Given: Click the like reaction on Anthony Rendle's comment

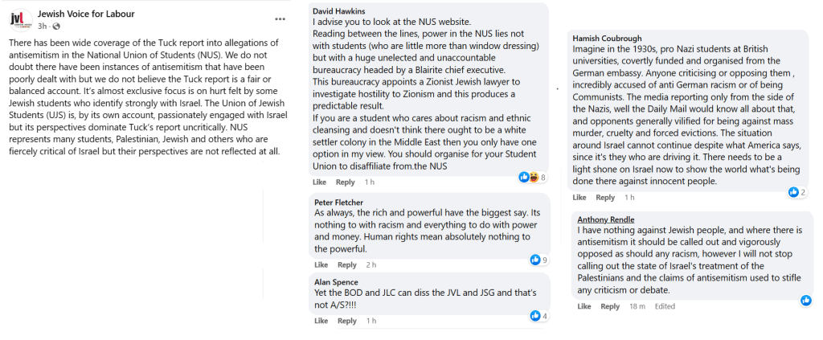Looking at the screenshot, I should [805, 300].
